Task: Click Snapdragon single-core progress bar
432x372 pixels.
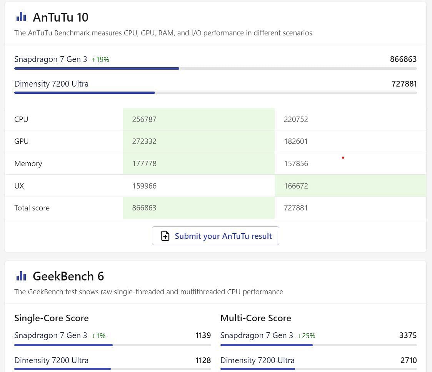Action: pos(63,345)
